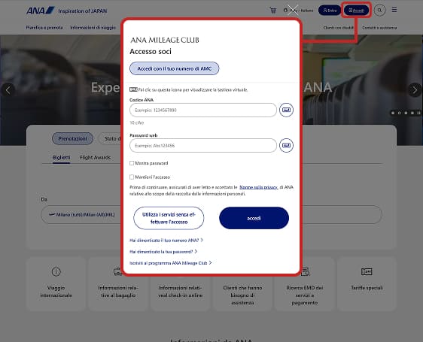Expand Hai dimenticato la tua password link
This screenshot has height=342, width=423.
click(x=163, y=252)
